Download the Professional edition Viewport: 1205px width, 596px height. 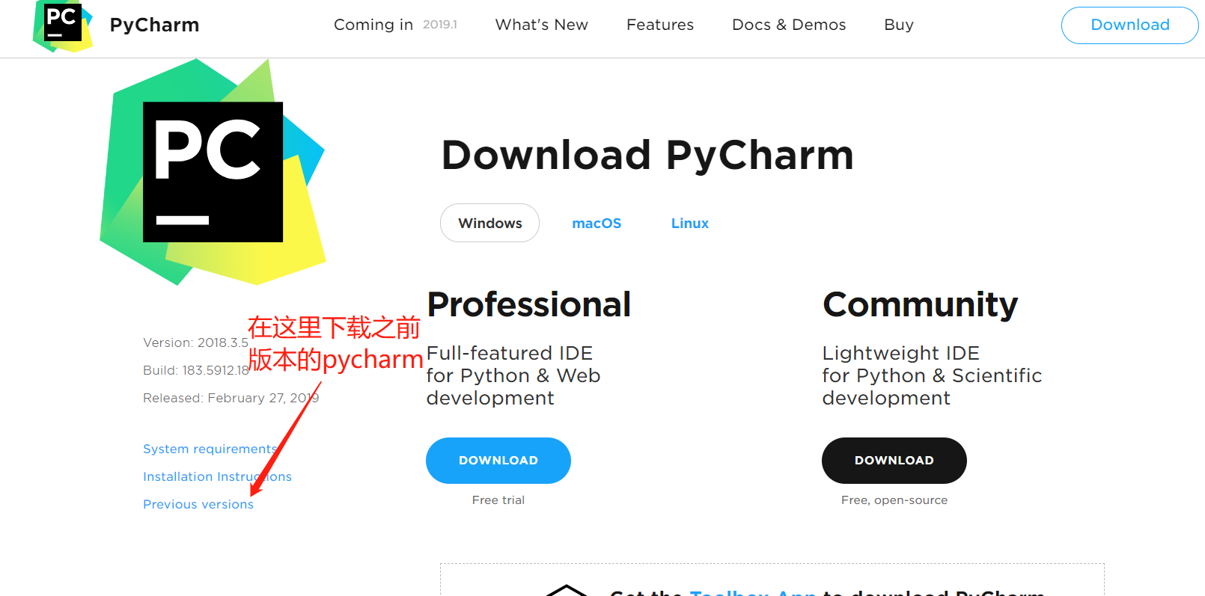coord(498,461)
